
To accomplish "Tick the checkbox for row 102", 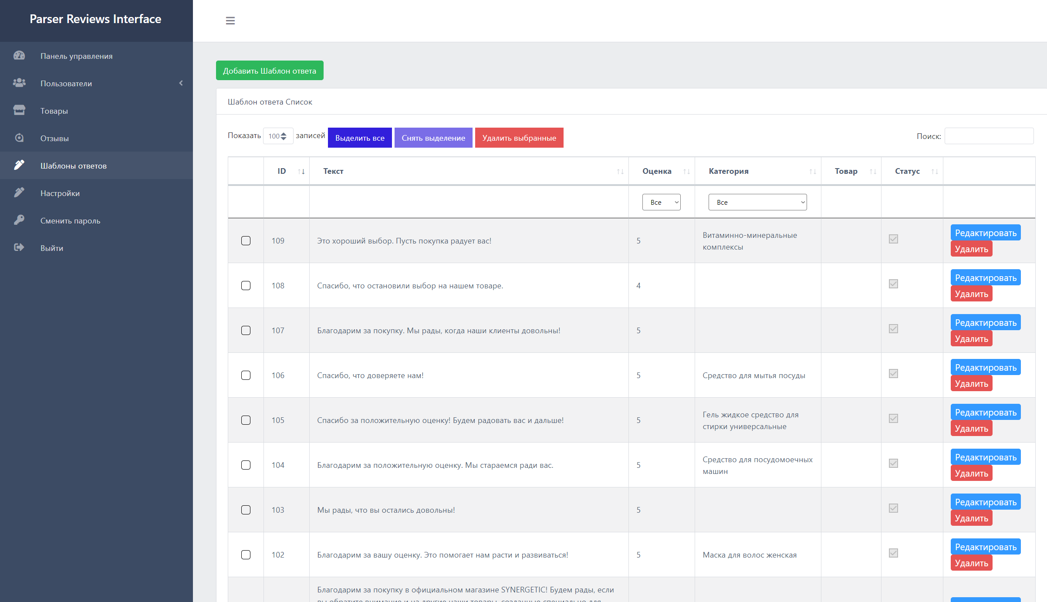I will pos(246,555).
